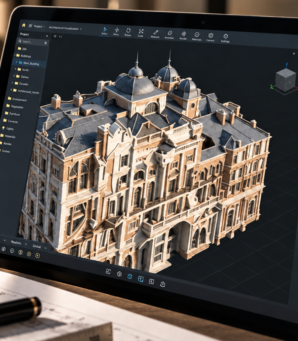Viewport: 298px width, 341px height.
Task: Select the Site folder
Action: point(22,49)
